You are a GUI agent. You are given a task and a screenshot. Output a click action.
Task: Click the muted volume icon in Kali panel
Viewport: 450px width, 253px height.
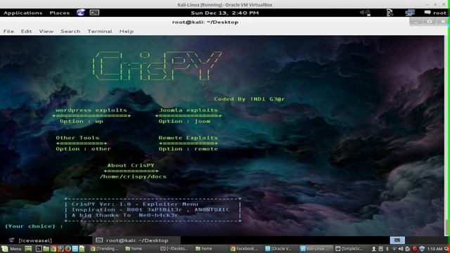(365, 13)
